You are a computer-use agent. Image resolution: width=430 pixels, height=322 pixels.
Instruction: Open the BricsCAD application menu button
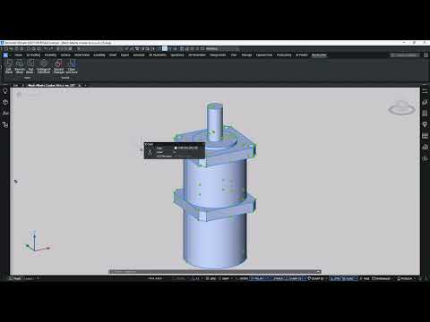5,55
